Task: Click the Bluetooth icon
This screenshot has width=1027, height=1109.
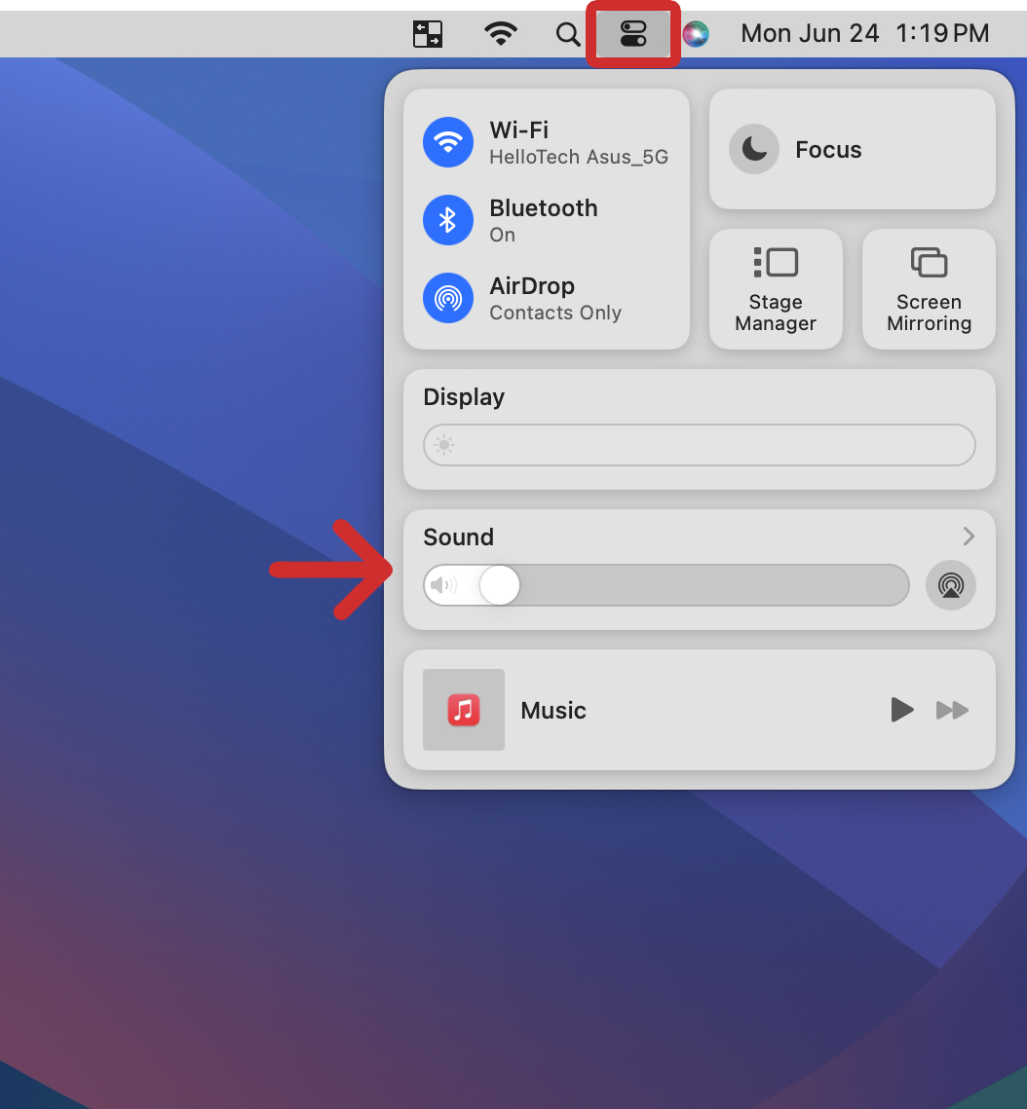Action: coord(448,220)
